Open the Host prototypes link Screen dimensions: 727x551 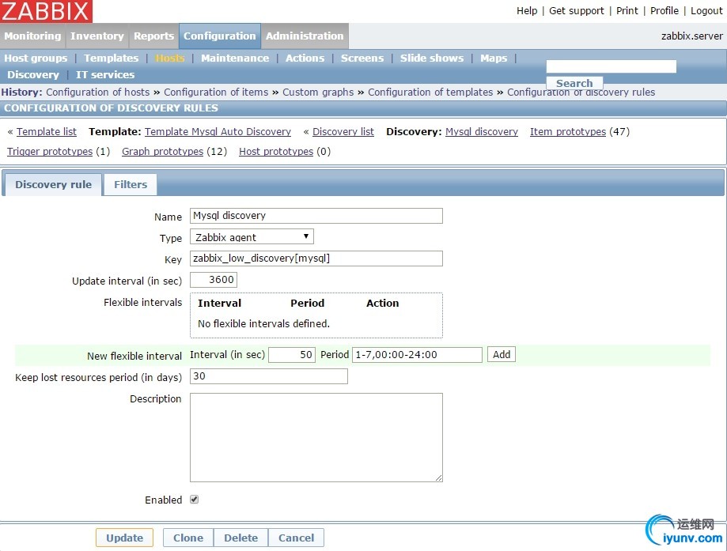(x=276, y=152)
